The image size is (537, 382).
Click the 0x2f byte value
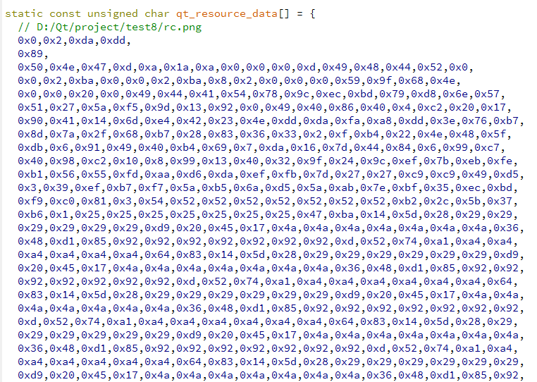[94, 134]
